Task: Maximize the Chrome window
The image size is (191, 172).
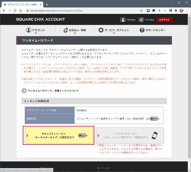Action: (179, 3)
